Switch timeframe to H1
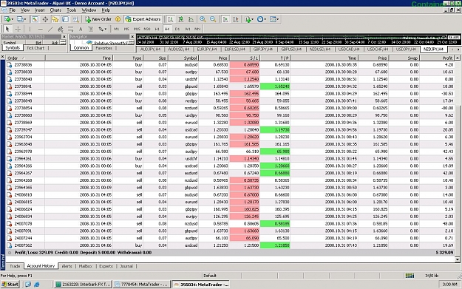The image size is (462, 289). click(x=157, y=29)
